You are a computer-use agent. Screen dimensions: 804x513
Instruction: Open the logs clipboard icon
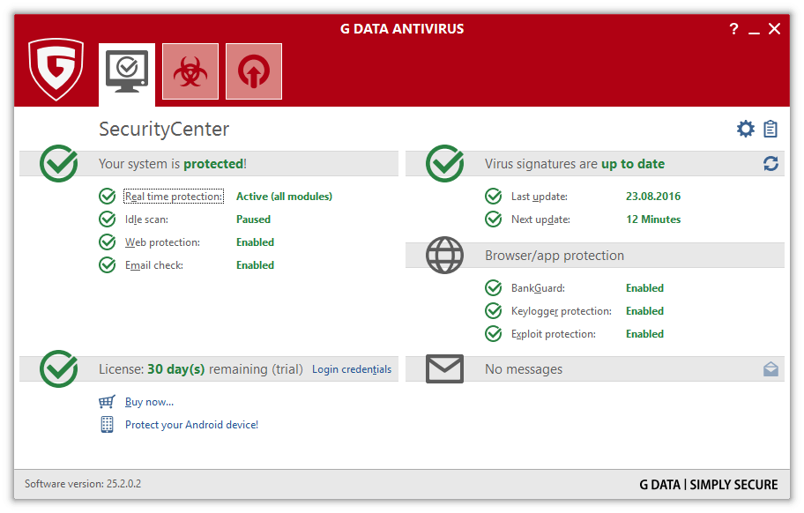[x=770, y=129]
